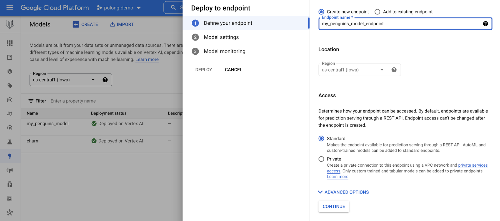Screen dimensions: 500x221
Task: Select Create new endpoint radio
Action: [321, 12]
